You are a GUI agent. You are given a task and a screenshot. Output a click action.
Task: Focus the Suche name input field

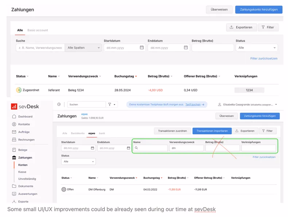tap(40, 47)
